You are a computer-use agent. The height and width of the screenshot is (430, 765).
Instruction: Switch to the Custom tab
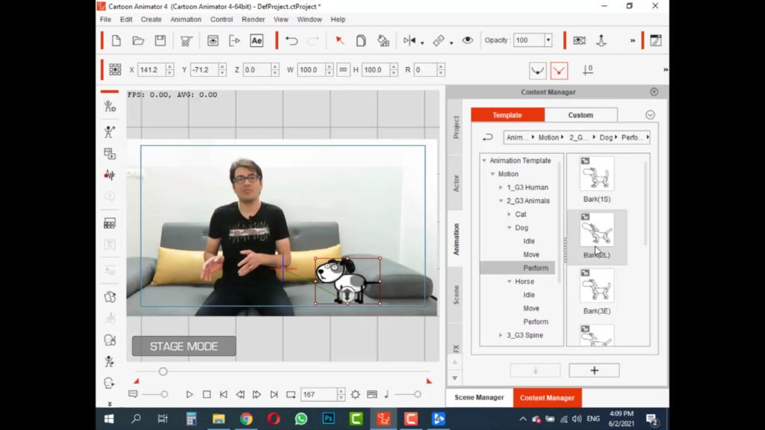click(x=580, y=115)
